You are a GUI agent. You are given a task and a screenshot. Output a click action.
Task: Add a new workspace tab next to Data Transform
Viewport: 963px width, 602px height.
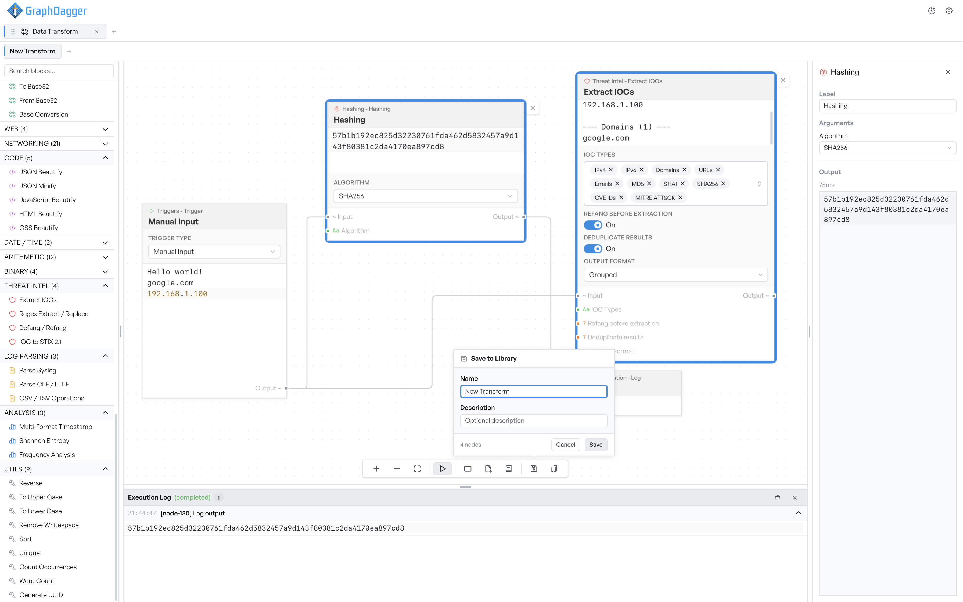point(114,31)
